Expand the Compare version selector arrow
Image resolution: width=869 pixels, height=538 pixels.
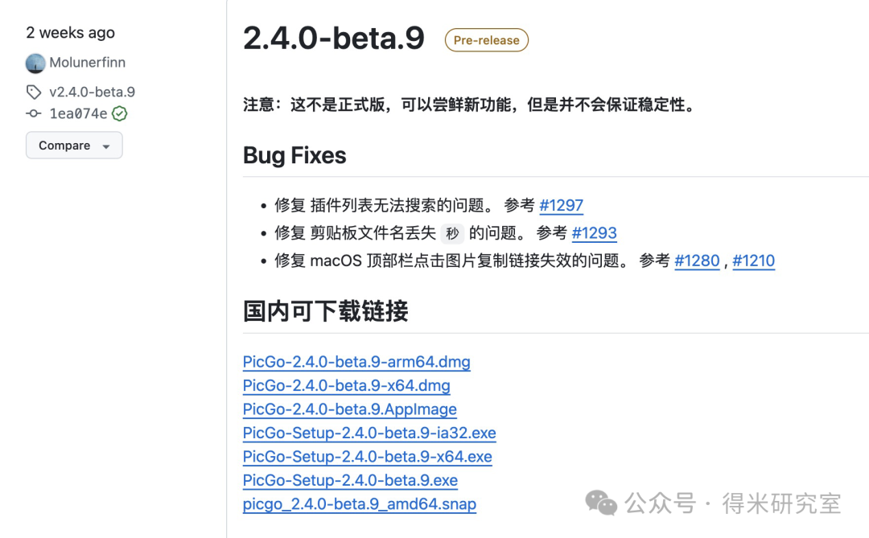105,146
